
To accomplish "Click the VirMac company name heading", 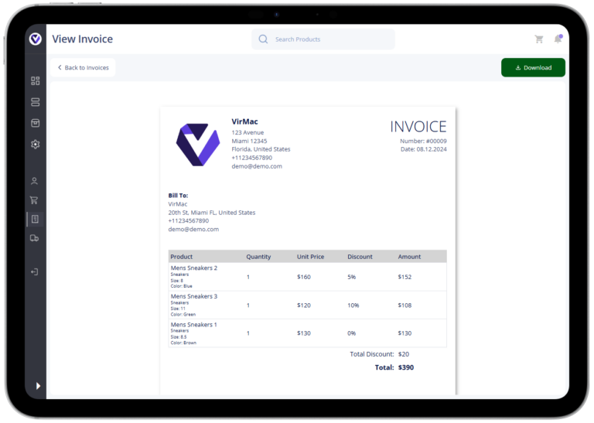I will [244, 121].
